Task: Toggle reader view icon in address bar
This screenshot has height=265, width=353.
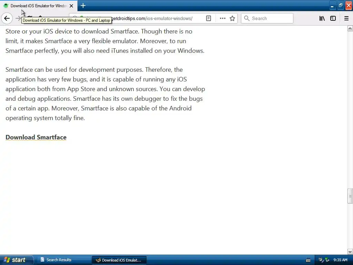Action: click(x=209, y=18)
